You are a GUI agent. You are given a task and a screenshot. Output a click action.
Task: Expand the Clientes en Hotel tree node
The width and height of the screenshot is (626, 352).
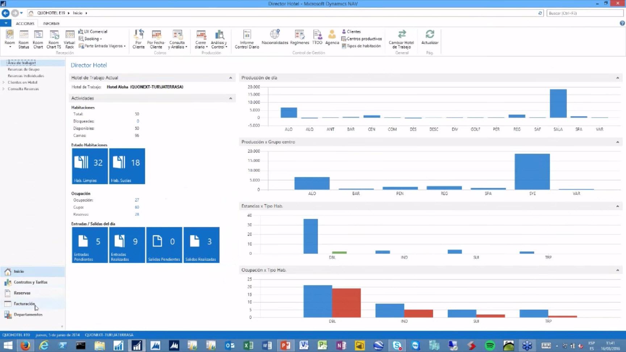point(4,82)
